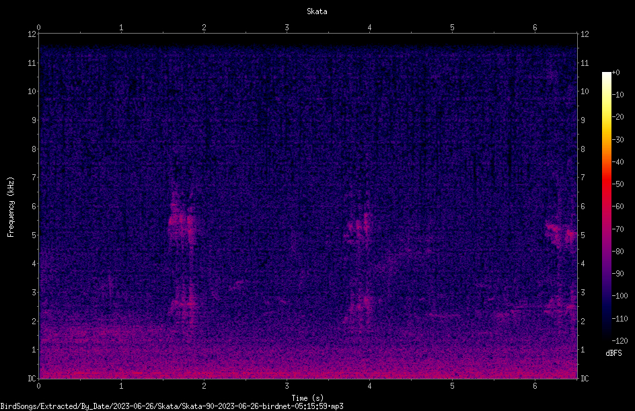Click the "5" tick on the bottom time axis
Screen dimensions: 635x411
pos(452,386)
